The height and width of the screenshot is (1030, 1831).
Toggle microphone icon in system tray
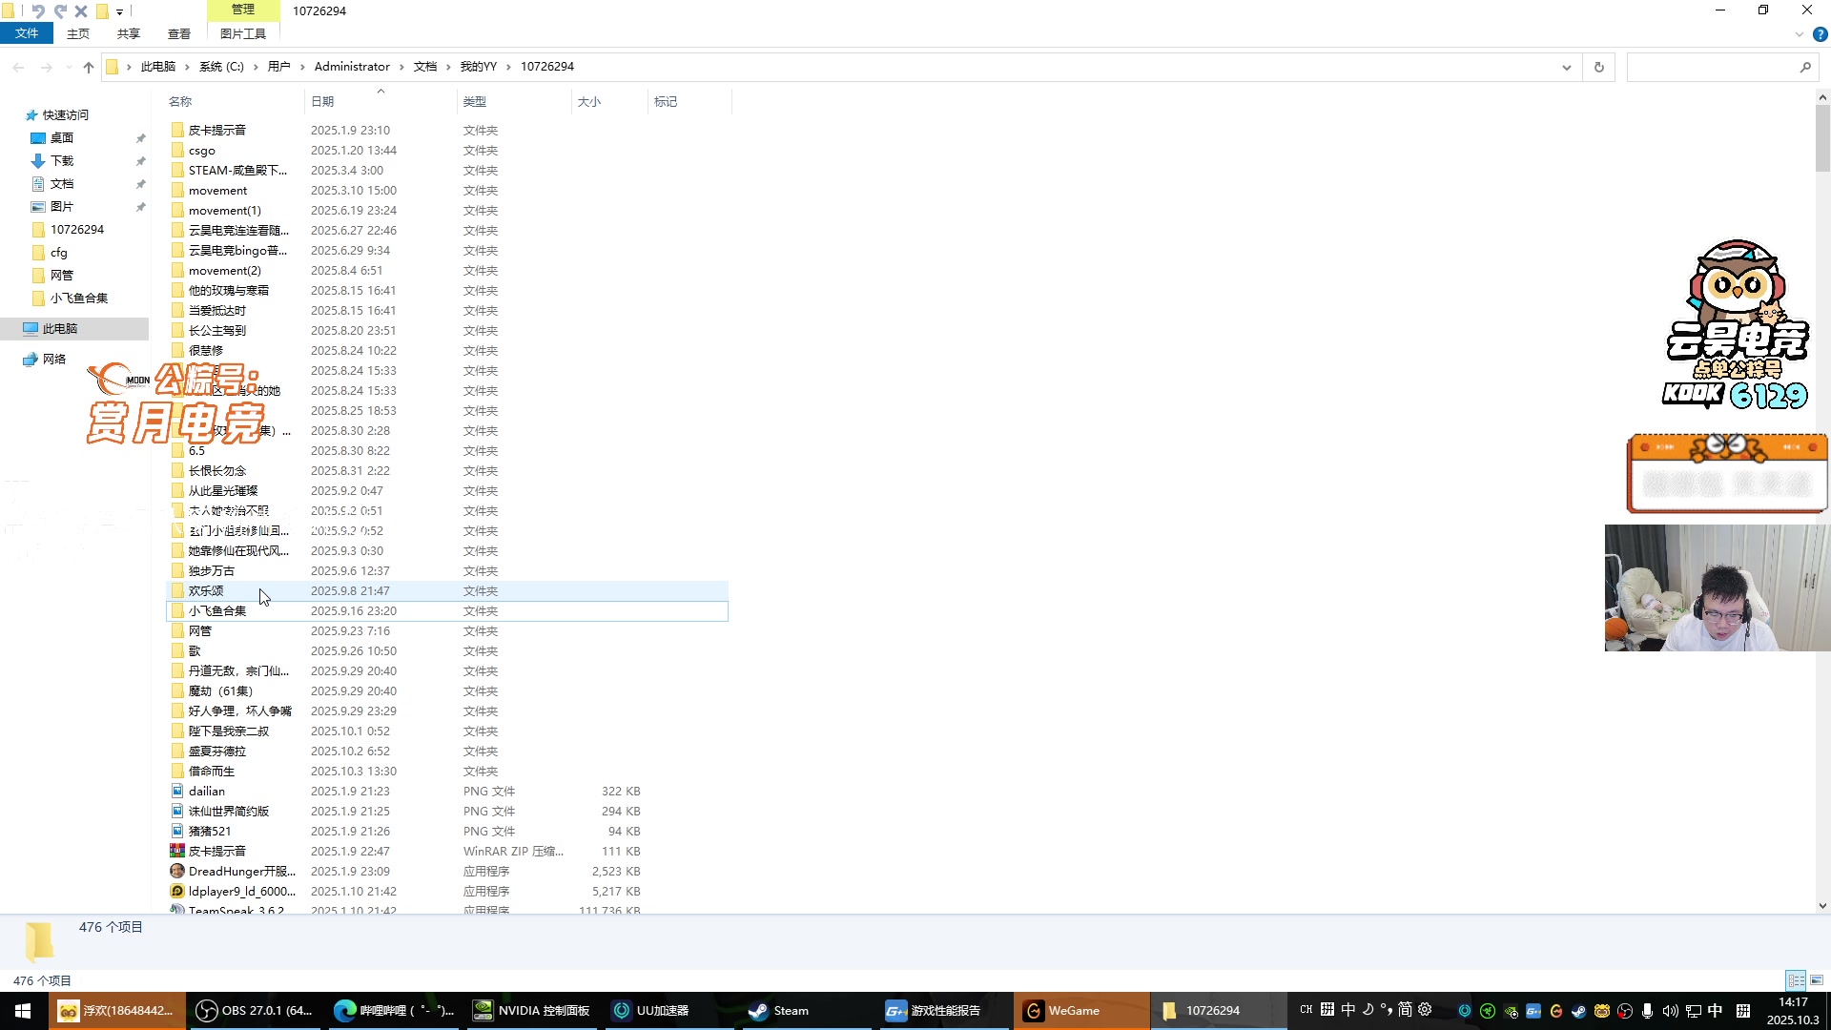click(1647, 1011)
